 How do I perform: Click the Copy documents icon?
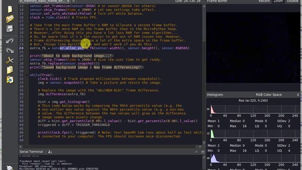coord(9,70)
